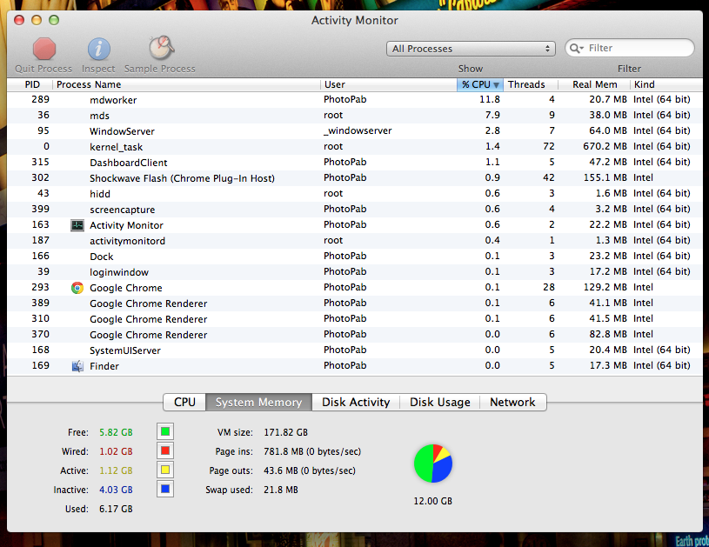Image resolution: width=709 pixels, height=547 pixels.
Task: Select Google Chrome Renderer with PID 370
Action: [x=355, y=335]
